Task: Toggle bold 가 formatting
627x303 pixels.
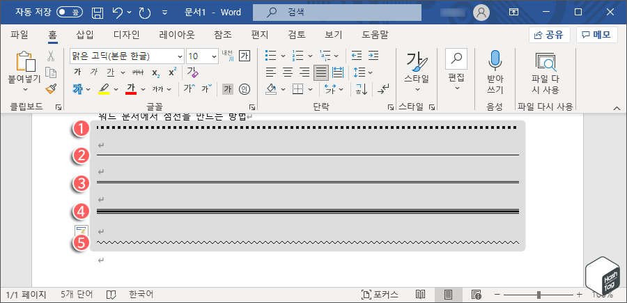Action: pos(77,72)
